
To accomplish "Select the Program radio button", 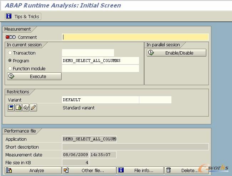I will click(x=10, y=61).
